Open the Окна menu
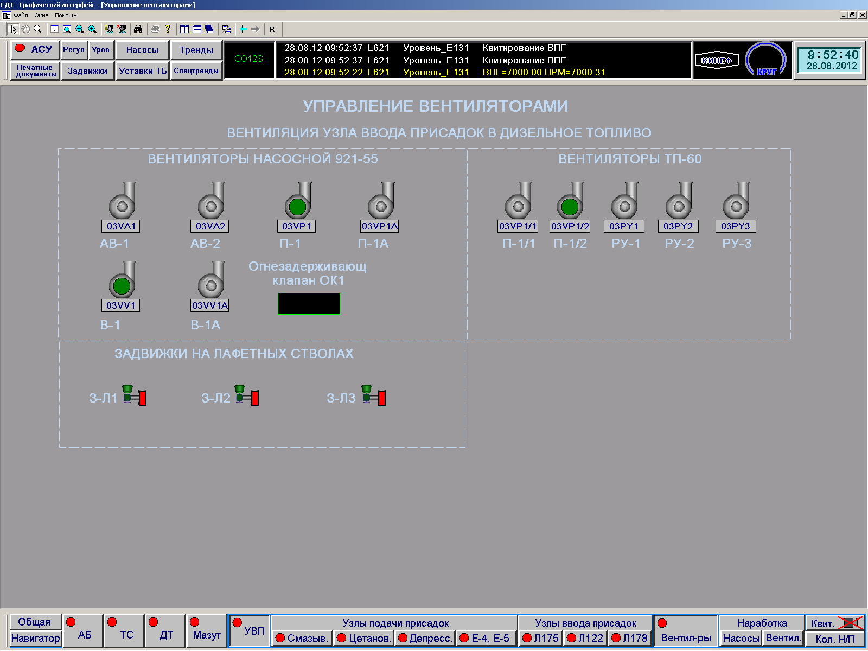 coord(41,15)
